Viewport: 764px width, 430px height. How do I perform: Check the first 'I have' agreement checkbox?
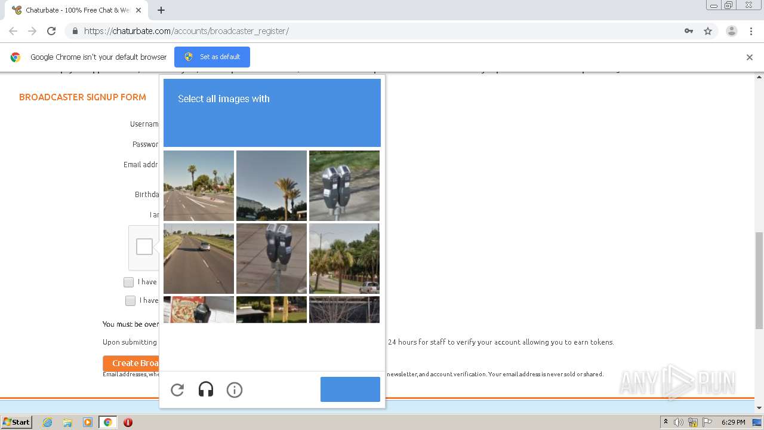click(x=128, y=282)
